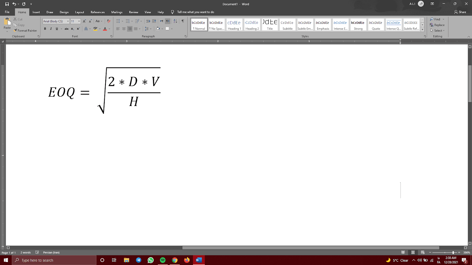
Task: Click the red font color swatch
Action: point(105,29)
